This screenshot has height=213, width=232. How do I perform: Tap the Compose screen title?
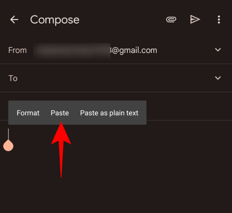coord(55,20)
